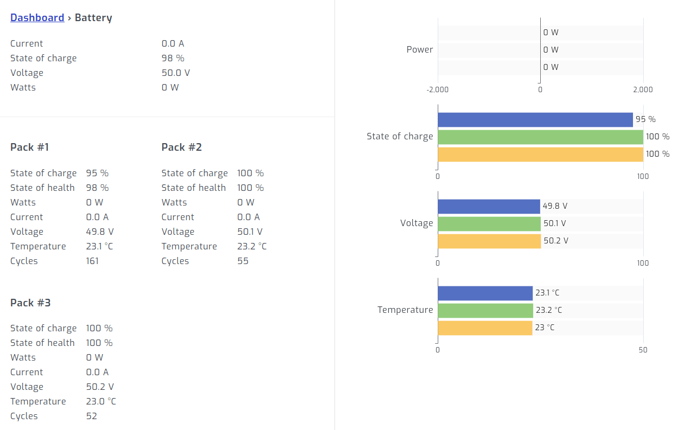Click the green 100 % state of charge bar
This screenshot has width=678, height=430.
[540, 137]
